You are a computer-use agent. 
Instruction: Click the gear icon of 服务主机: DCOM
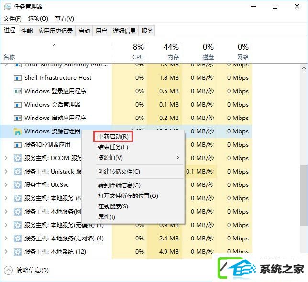coord(18,158)
